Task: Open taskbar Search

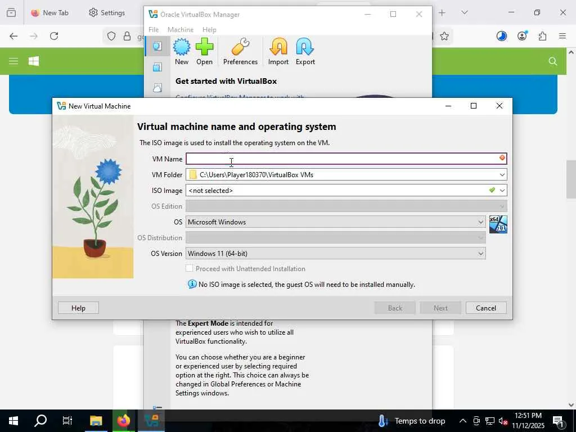Action: click(40, 421)
